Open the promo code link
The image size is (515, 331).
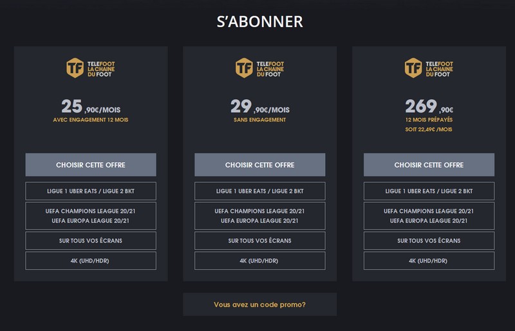(x=259, y=305)
